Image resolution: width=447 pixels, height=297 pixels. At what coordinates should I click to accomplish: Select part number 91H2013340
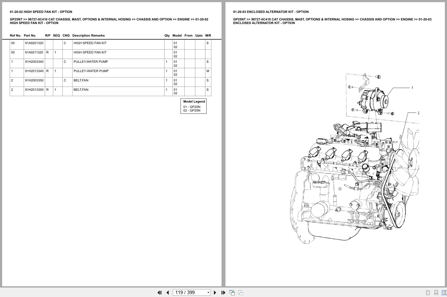pos(34,71)
